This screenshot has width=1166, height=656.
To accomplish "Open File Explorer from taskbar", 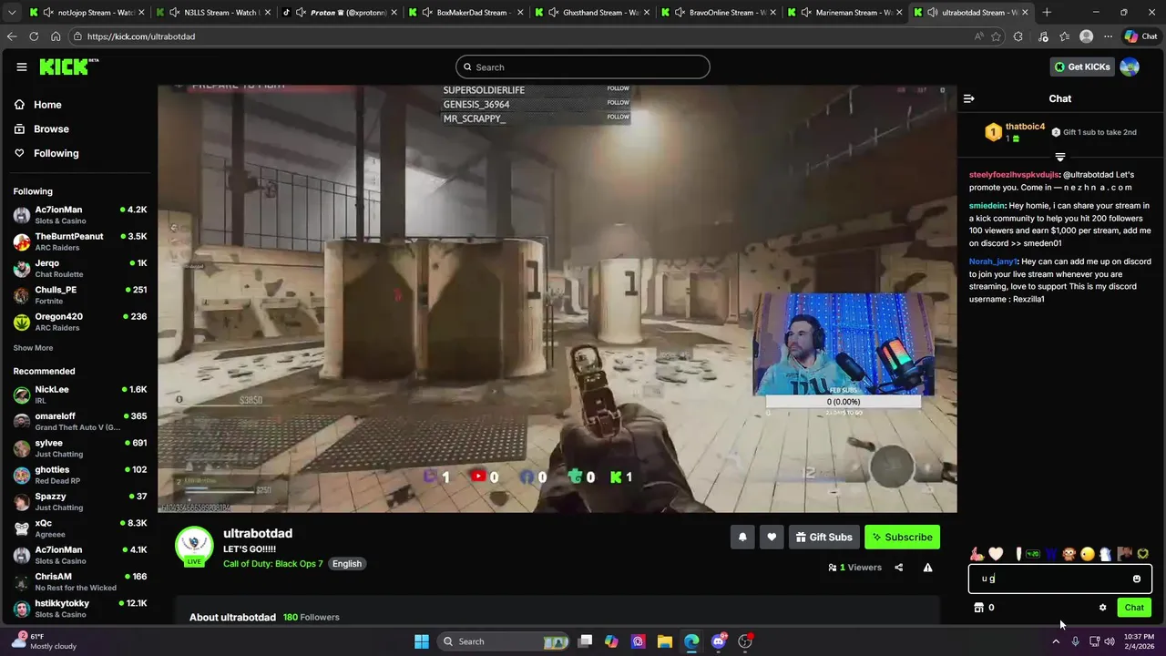I will pos(664,641).
